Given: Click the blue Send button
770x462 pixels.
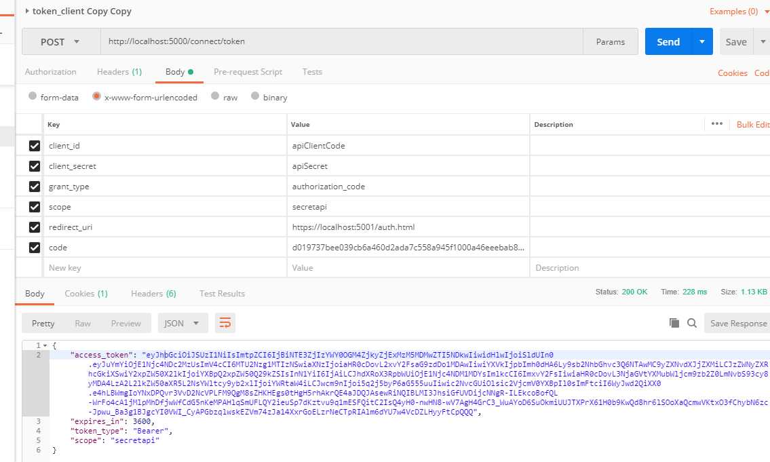Looking at the screenshot, I should click(x=668, y=42).
